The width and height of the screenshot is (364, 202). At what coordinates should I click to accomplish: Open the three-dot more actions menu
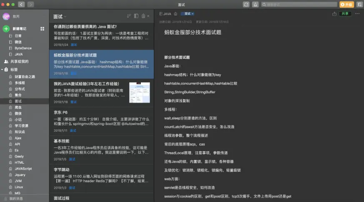pos(357,14)
